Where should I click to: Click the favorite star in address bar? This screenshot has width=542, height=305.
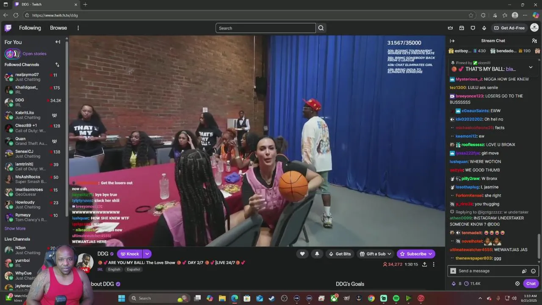(x=471, y=15)
